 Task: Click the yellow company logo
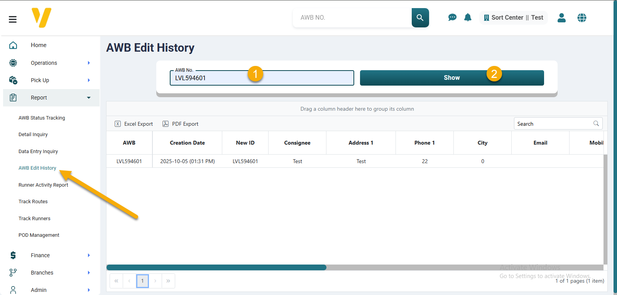click(41, 18)
